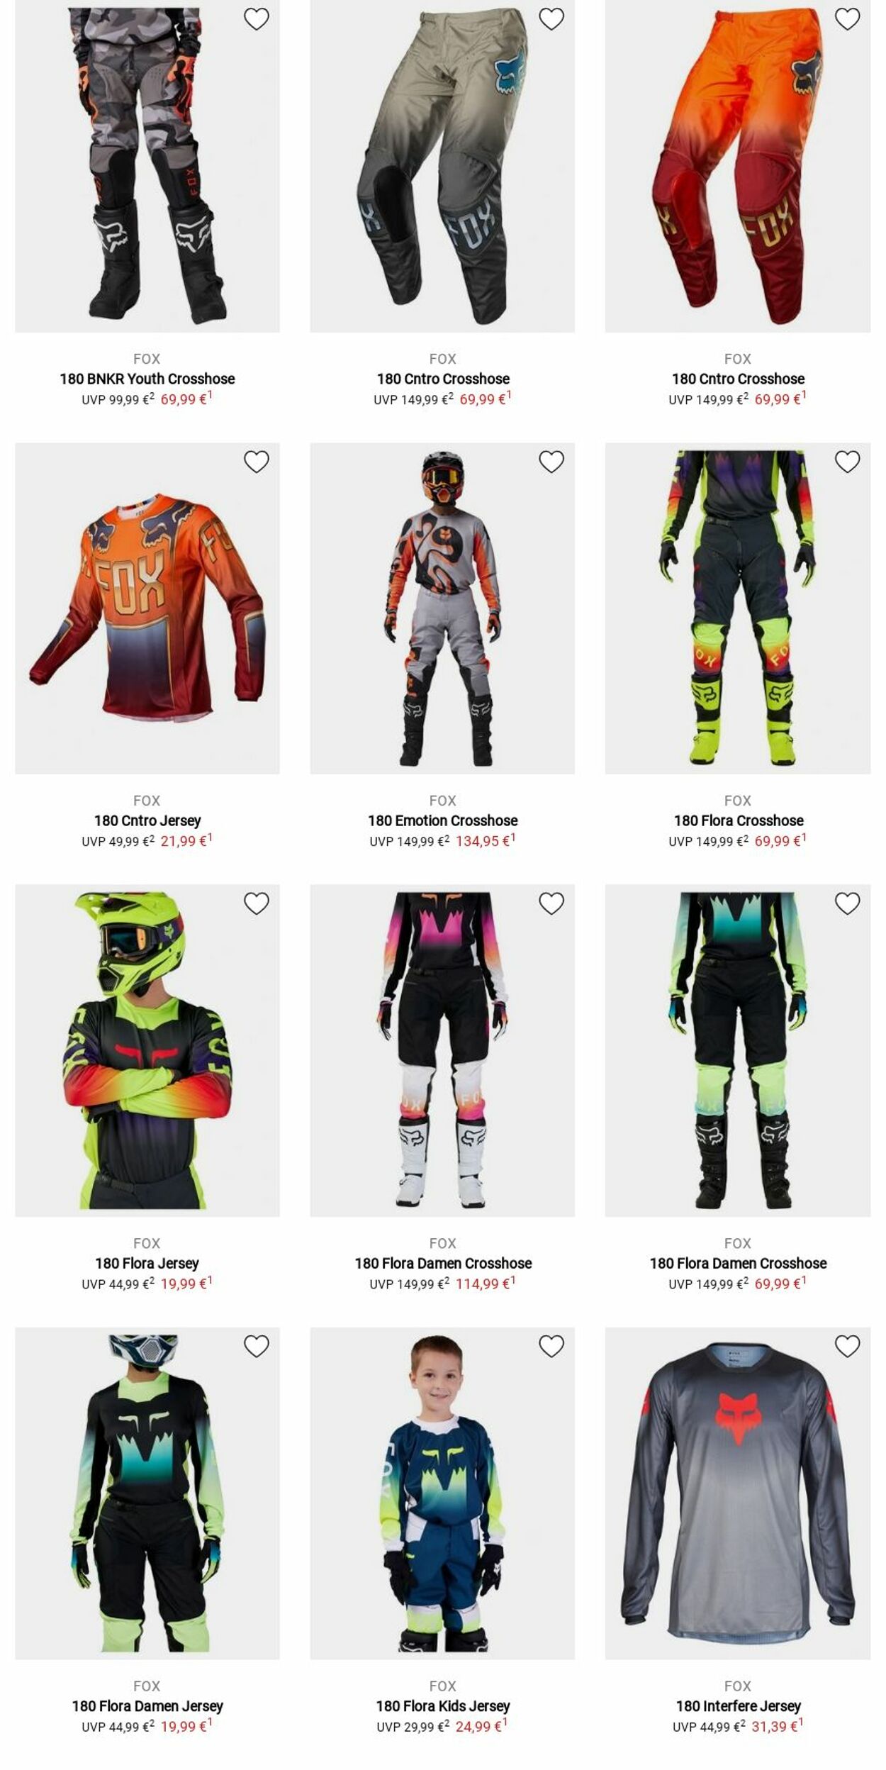Open 180 BNKR Youth Crosshose product link

tap(147, 379)
